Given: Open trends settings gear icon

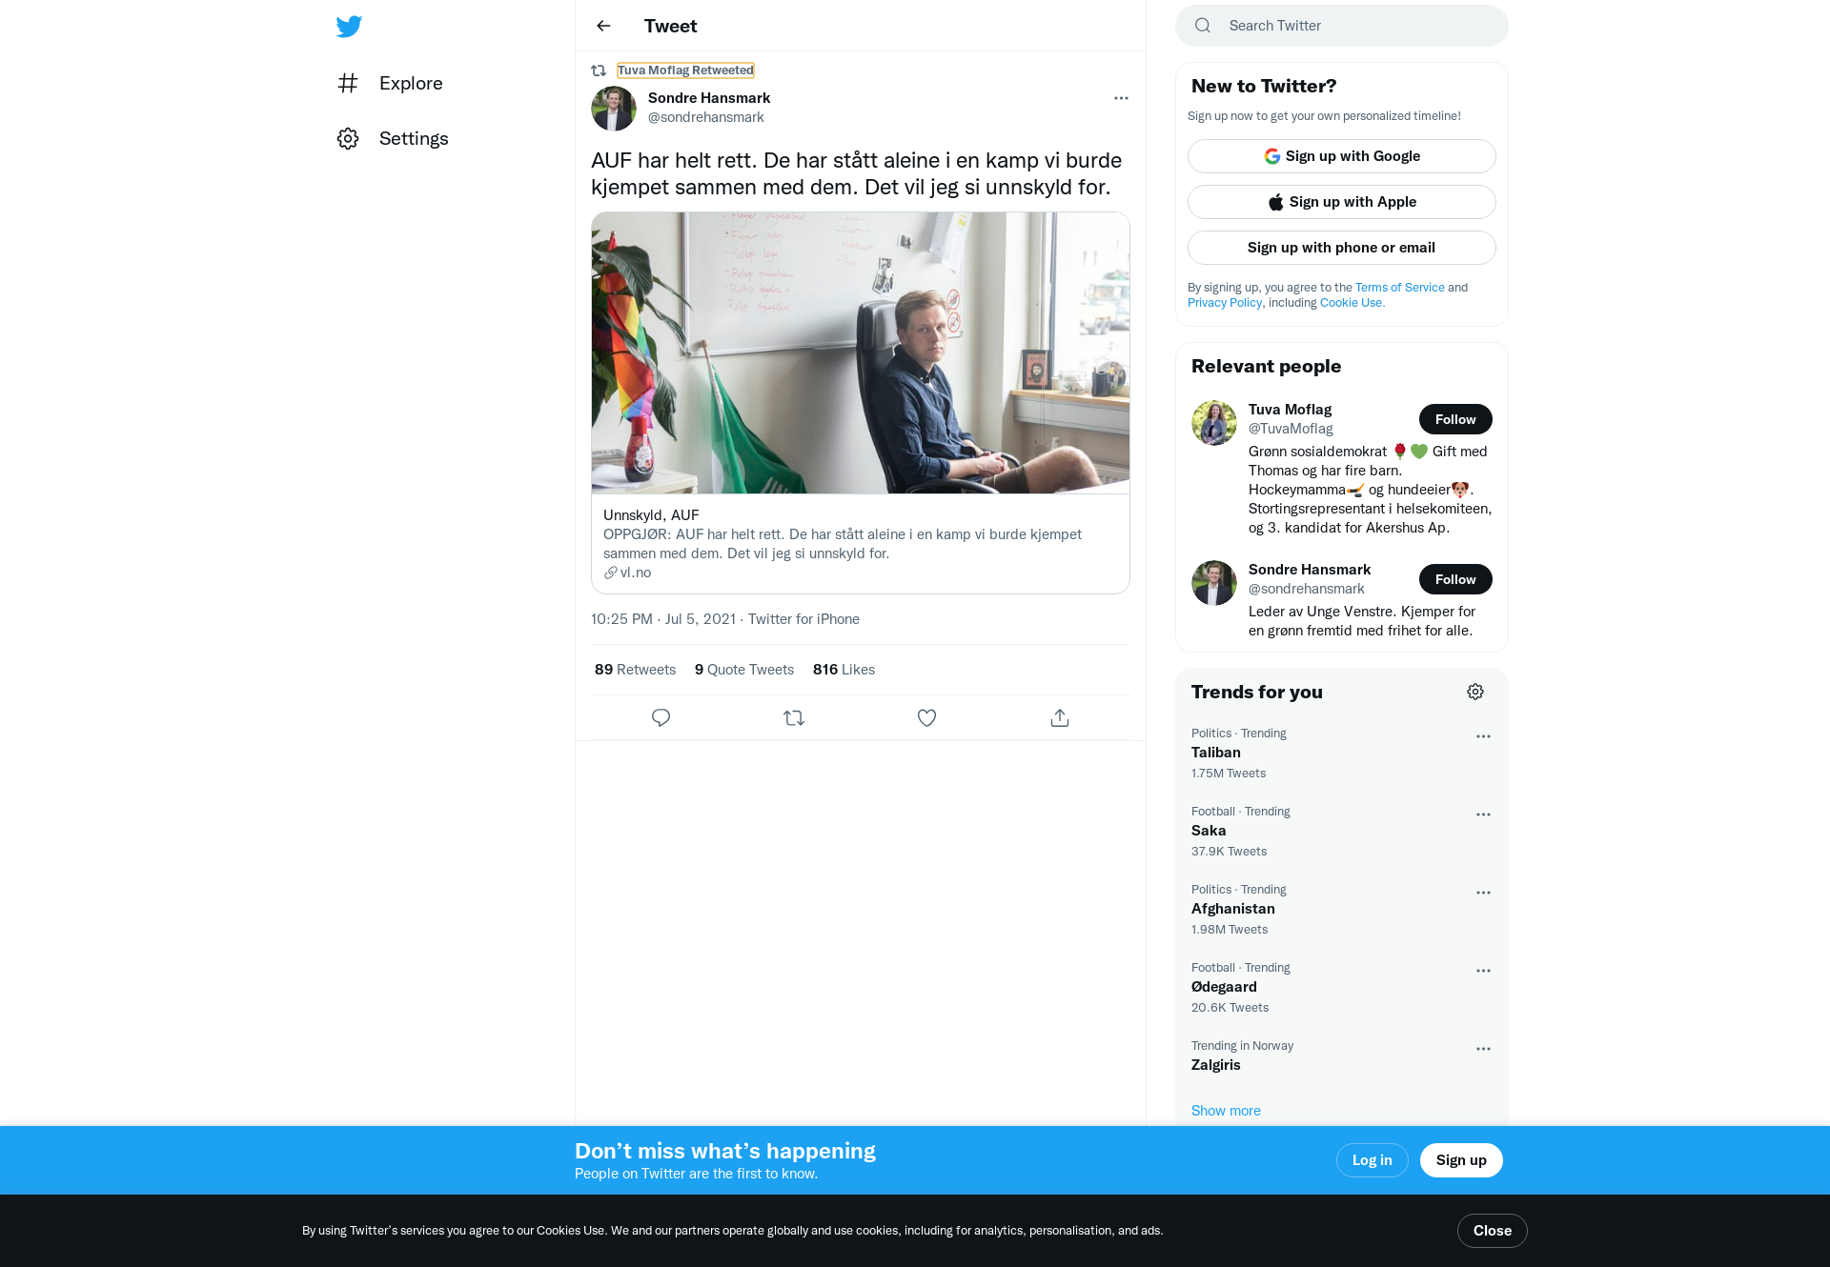Looking at the screenshot, I should (1475, 692).
